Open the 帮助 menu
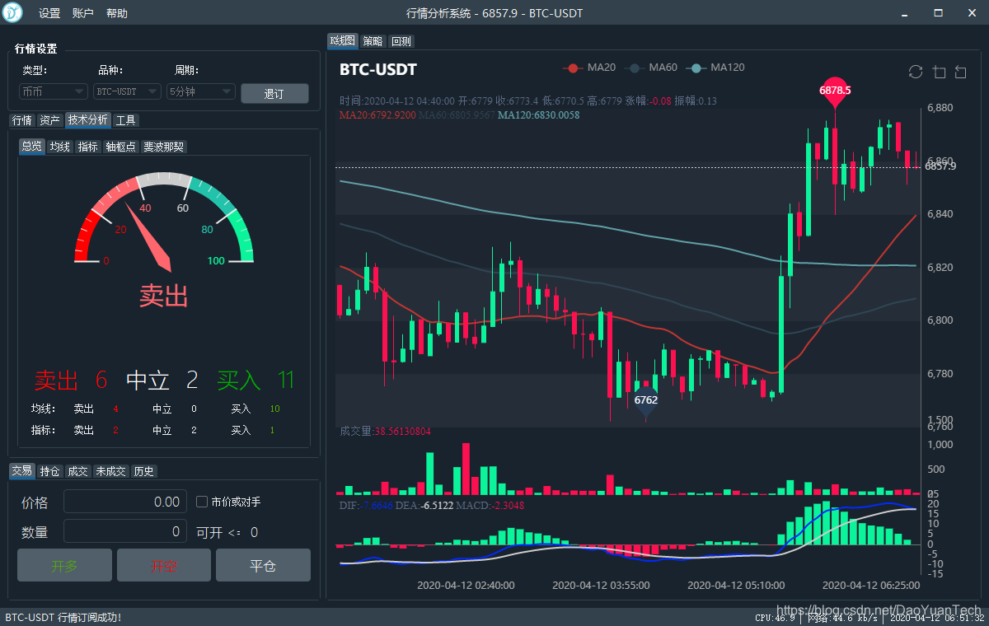The image size is (989, 626). [117, 13]
